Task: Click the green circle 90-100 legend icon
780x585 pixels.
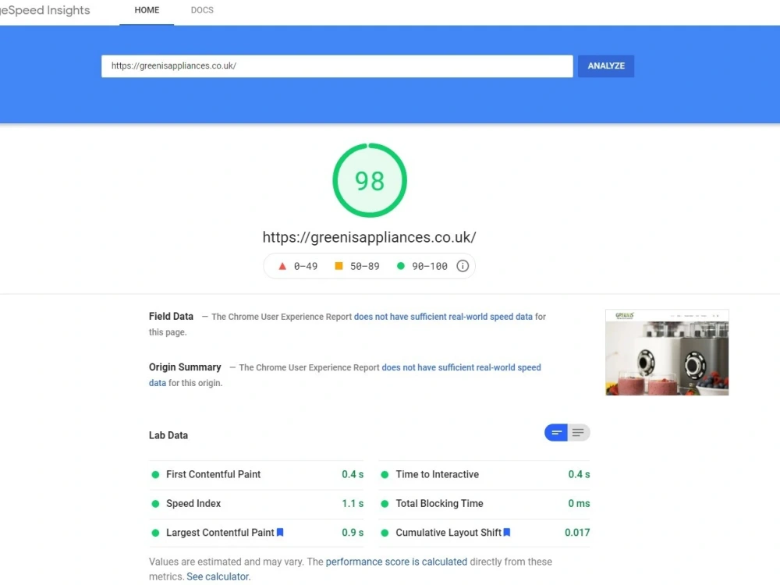Action: coord(400,266)
